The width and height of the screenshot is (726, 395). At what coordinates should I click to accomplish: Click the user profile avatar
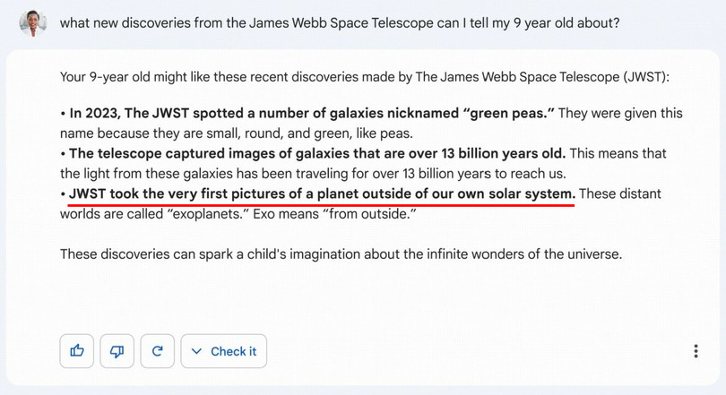click(33, 22)
